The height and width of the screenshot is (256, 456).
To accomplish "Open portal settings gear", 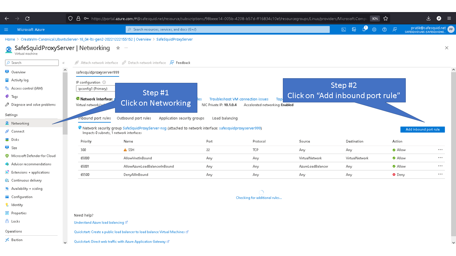I will (x=374, y=30).
